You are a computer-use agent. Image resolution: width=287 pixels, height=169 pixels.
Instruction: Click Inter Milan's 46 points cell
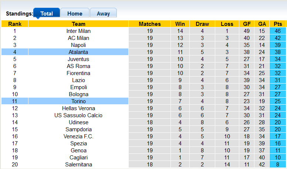point(278,31)
